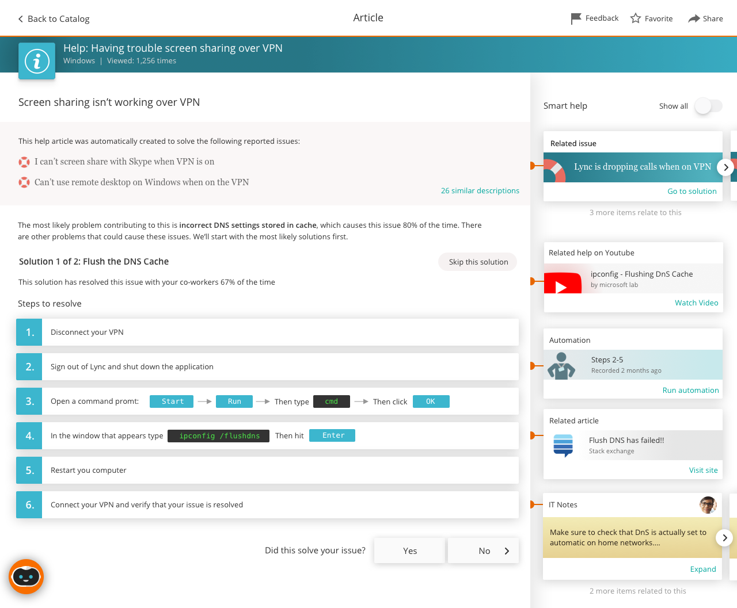Click the Run key in step 3

234,401
